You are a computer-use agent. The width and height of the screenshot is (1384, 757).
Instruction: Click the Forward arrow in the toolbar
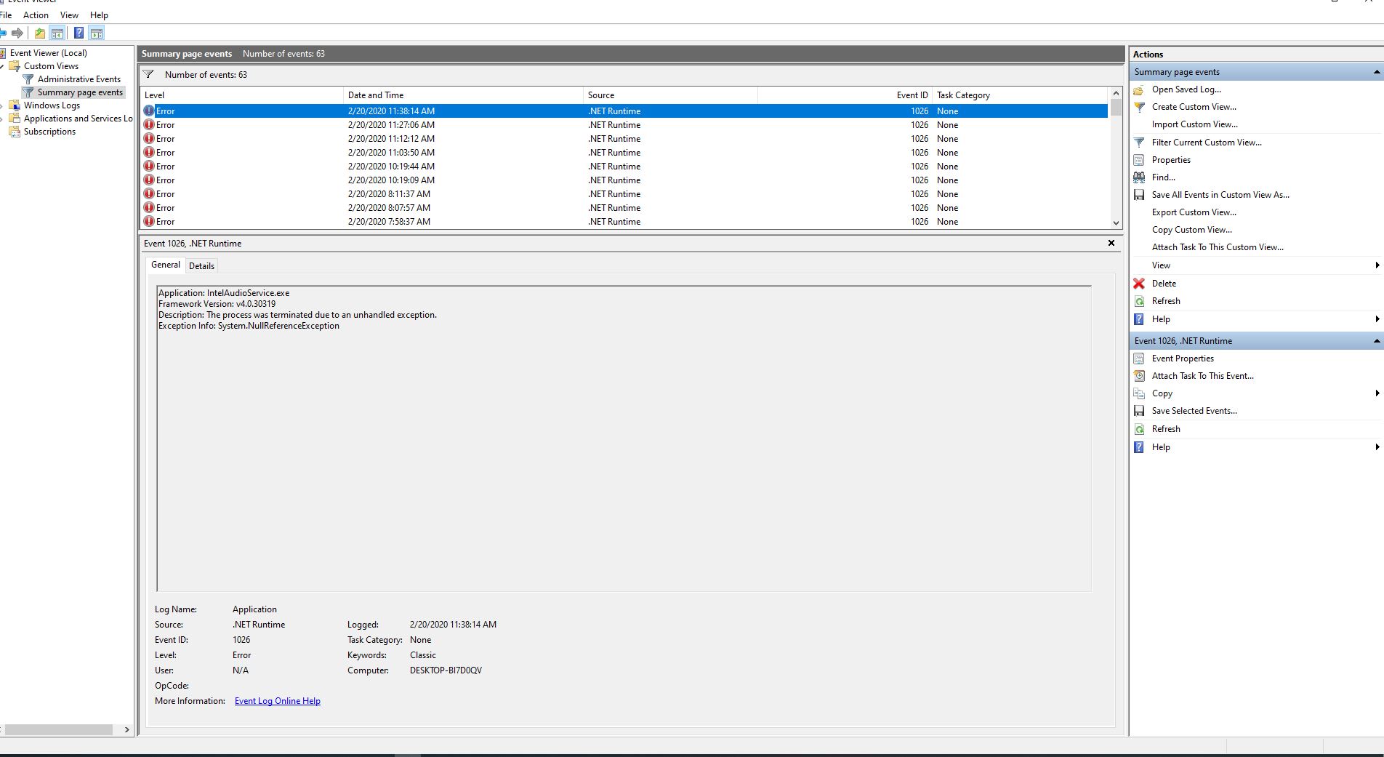pyautogui.click(x=17, y=33)
